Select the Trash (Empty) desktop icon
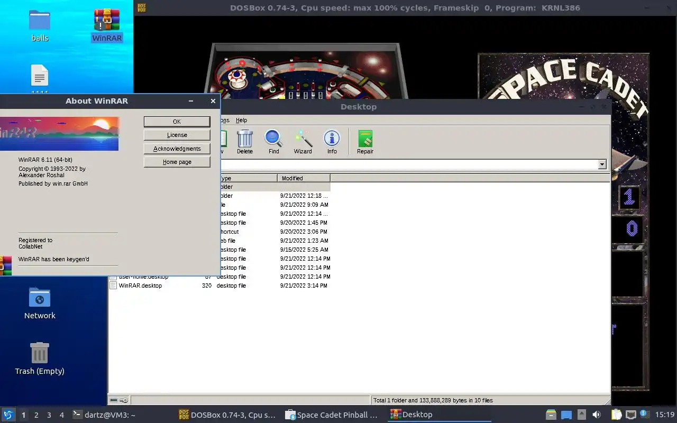Screen dimensions: 677x423 click(x=40, y=358)
